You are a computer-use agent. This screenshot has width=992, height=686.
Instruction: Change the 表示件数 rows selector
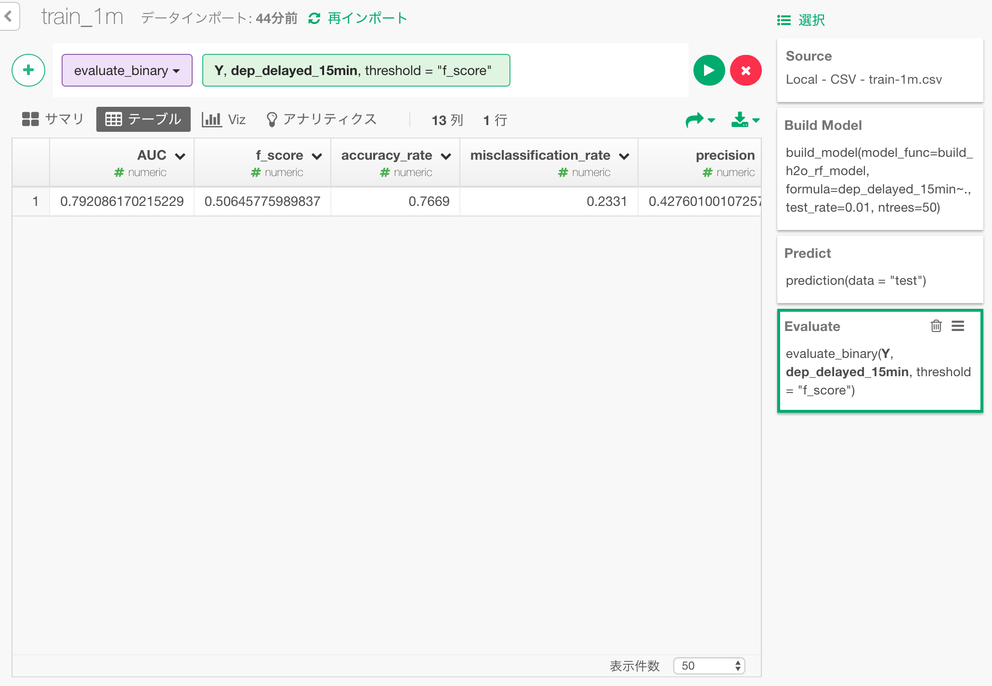(709, 665)
